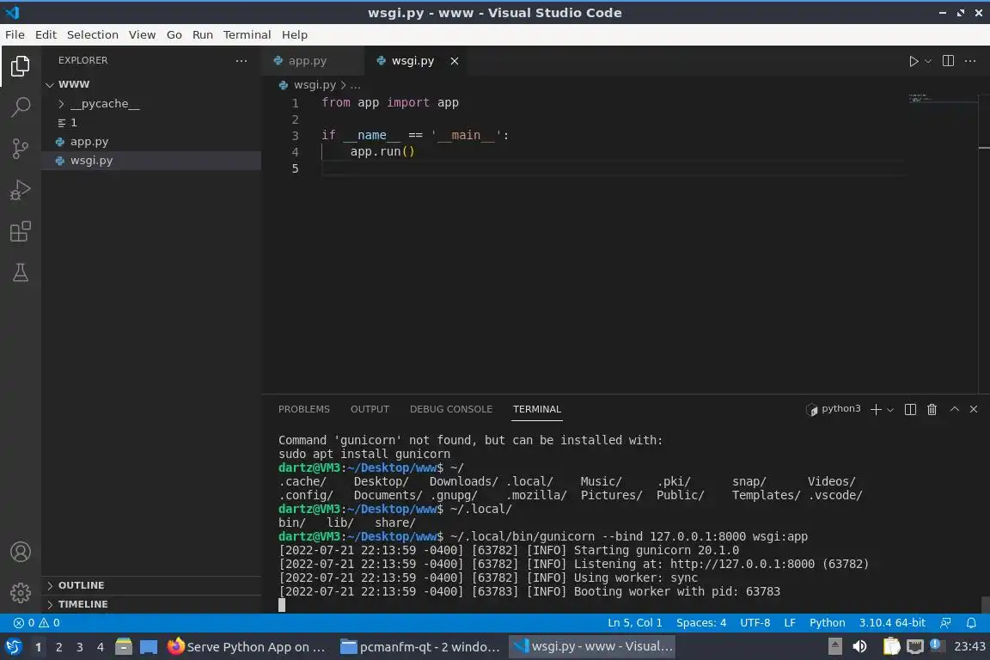Change encoding via UTF-8 indicator
The width and height of the screenshot is (990, 660).
755,623
